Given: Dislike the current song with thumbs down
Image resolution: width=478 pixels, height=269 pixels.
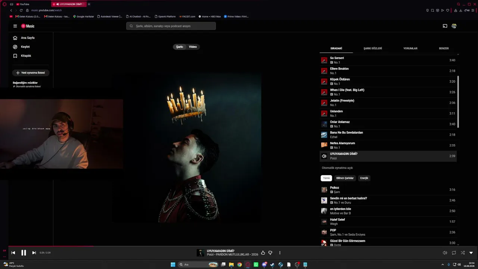Looking at the screenshot, I should click(270, 253).
